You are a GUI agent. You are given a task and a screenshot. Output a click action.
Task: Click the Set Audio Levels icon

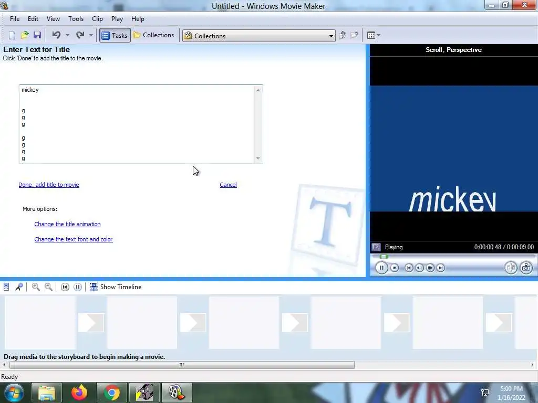tap(6, 287)
